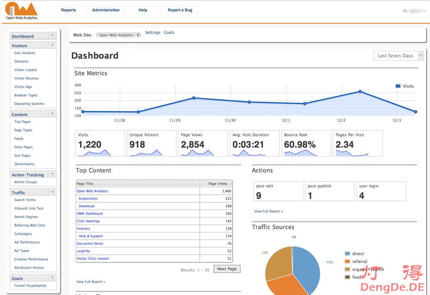This screenshot has height=295, width=430.
Task: Collapse the Content sidebar section arrow
Action: pos(52,114)
